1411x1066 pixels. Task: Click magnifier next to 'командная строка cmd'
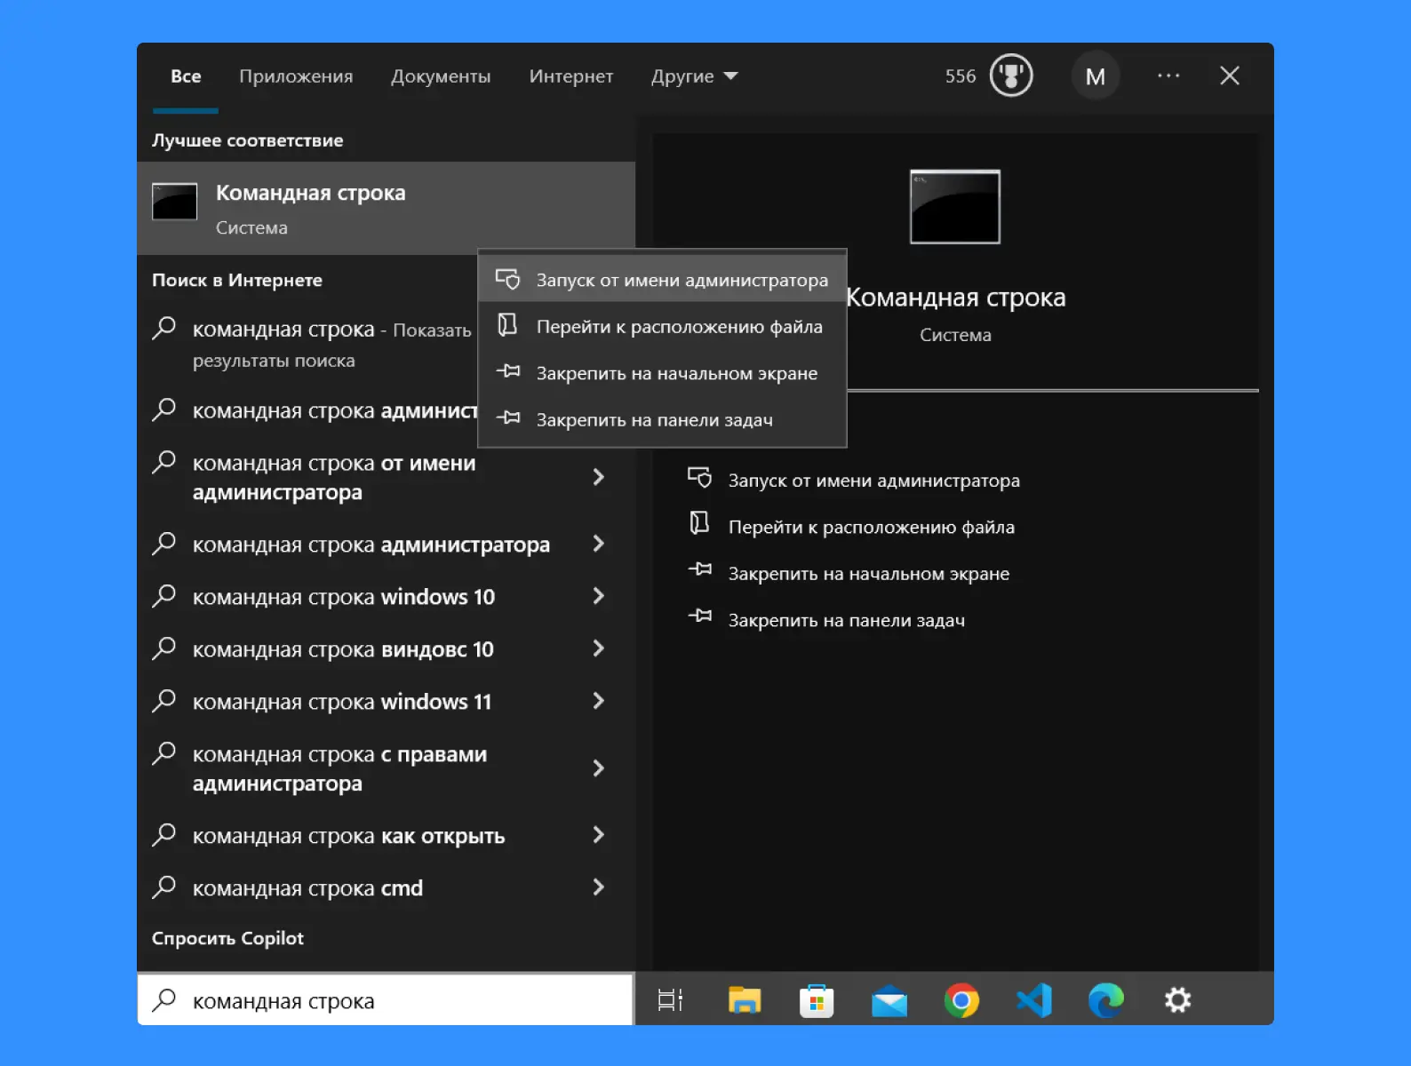[164, 887]
